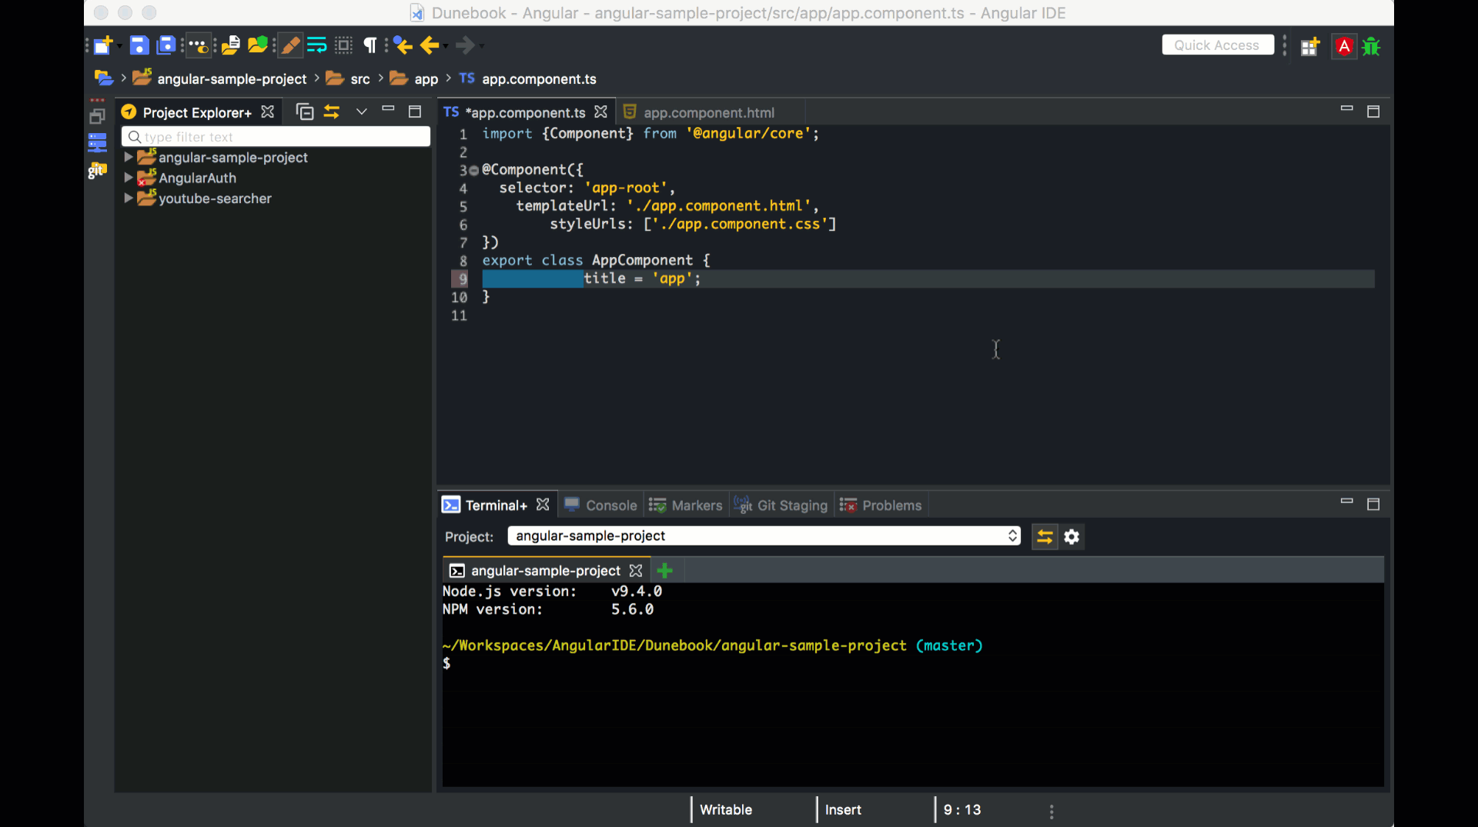
Task: Expand breadcrumb chevron after angular-sample-project
Action: (x=316, y=78)
